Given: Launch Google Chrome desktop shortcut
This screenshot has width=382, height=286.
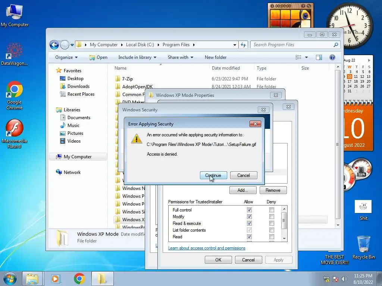Looking at the screenshot, I should click(15, 95).
